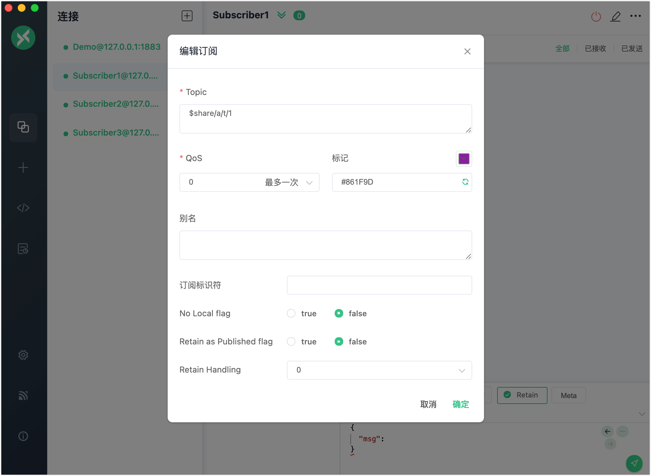Set No Local flag to true
Viewport: 651px width, 476px height.
pos(291,313)
